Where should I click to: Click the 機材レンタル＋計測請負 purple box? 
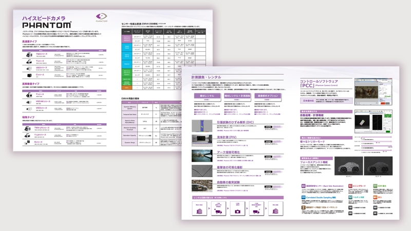237,96
